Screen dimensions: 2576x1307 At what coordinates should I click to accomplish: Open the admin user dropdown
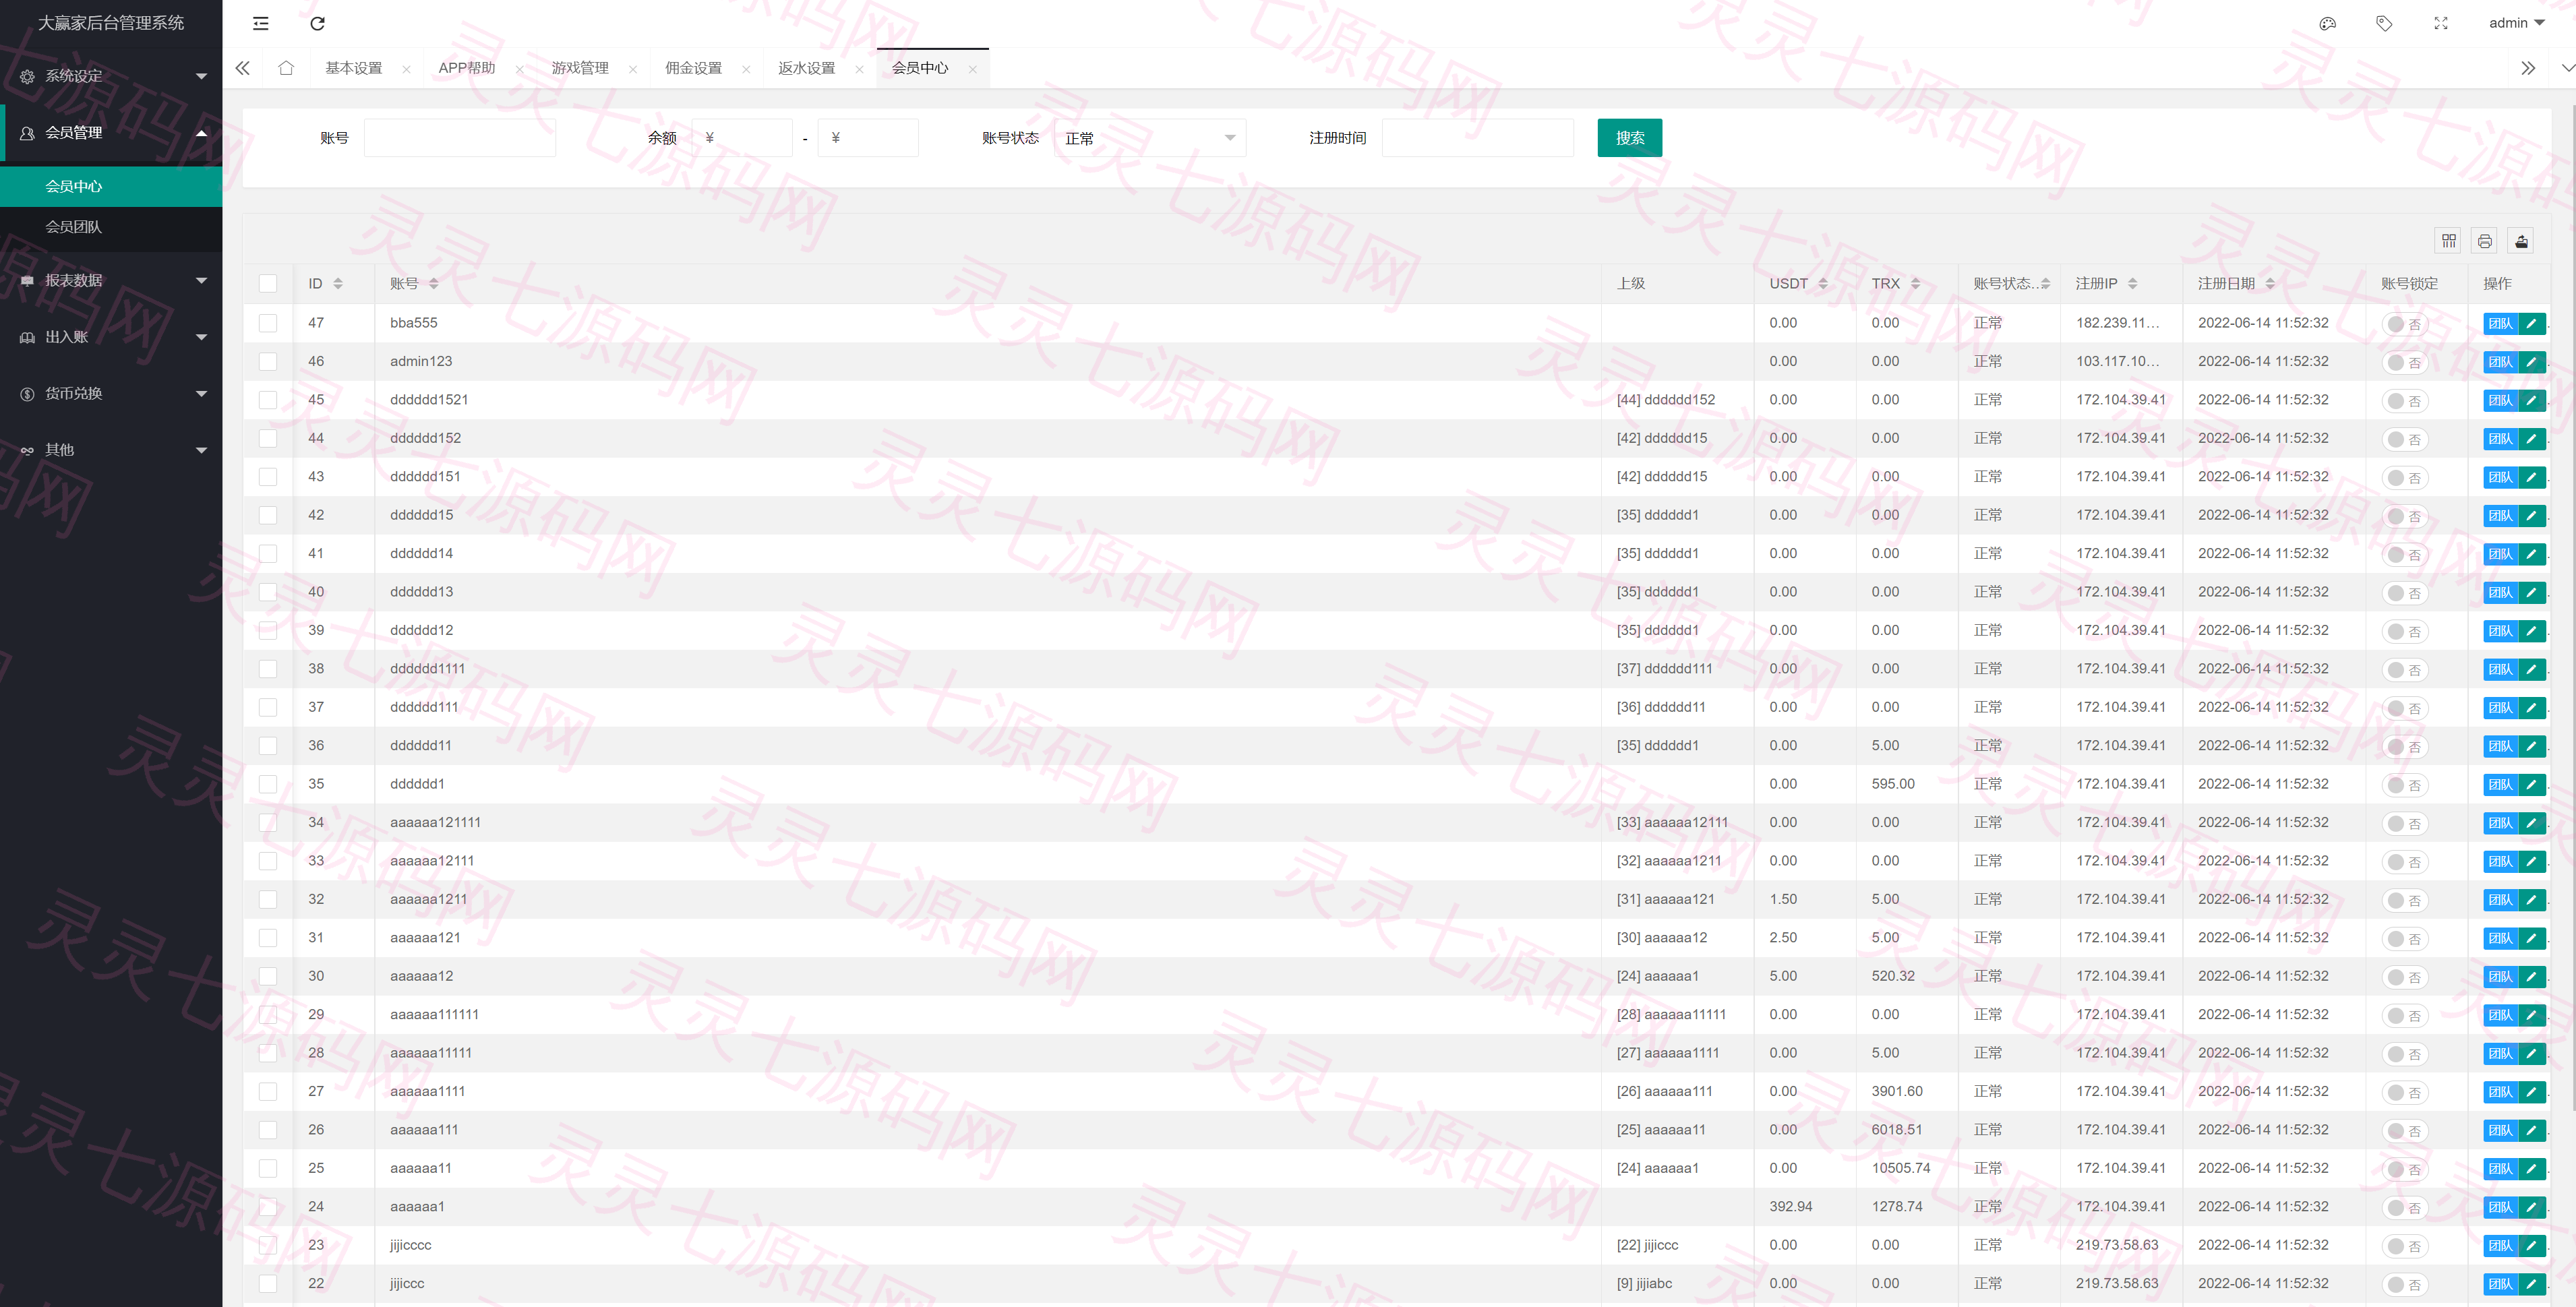tap(2516, 23)
